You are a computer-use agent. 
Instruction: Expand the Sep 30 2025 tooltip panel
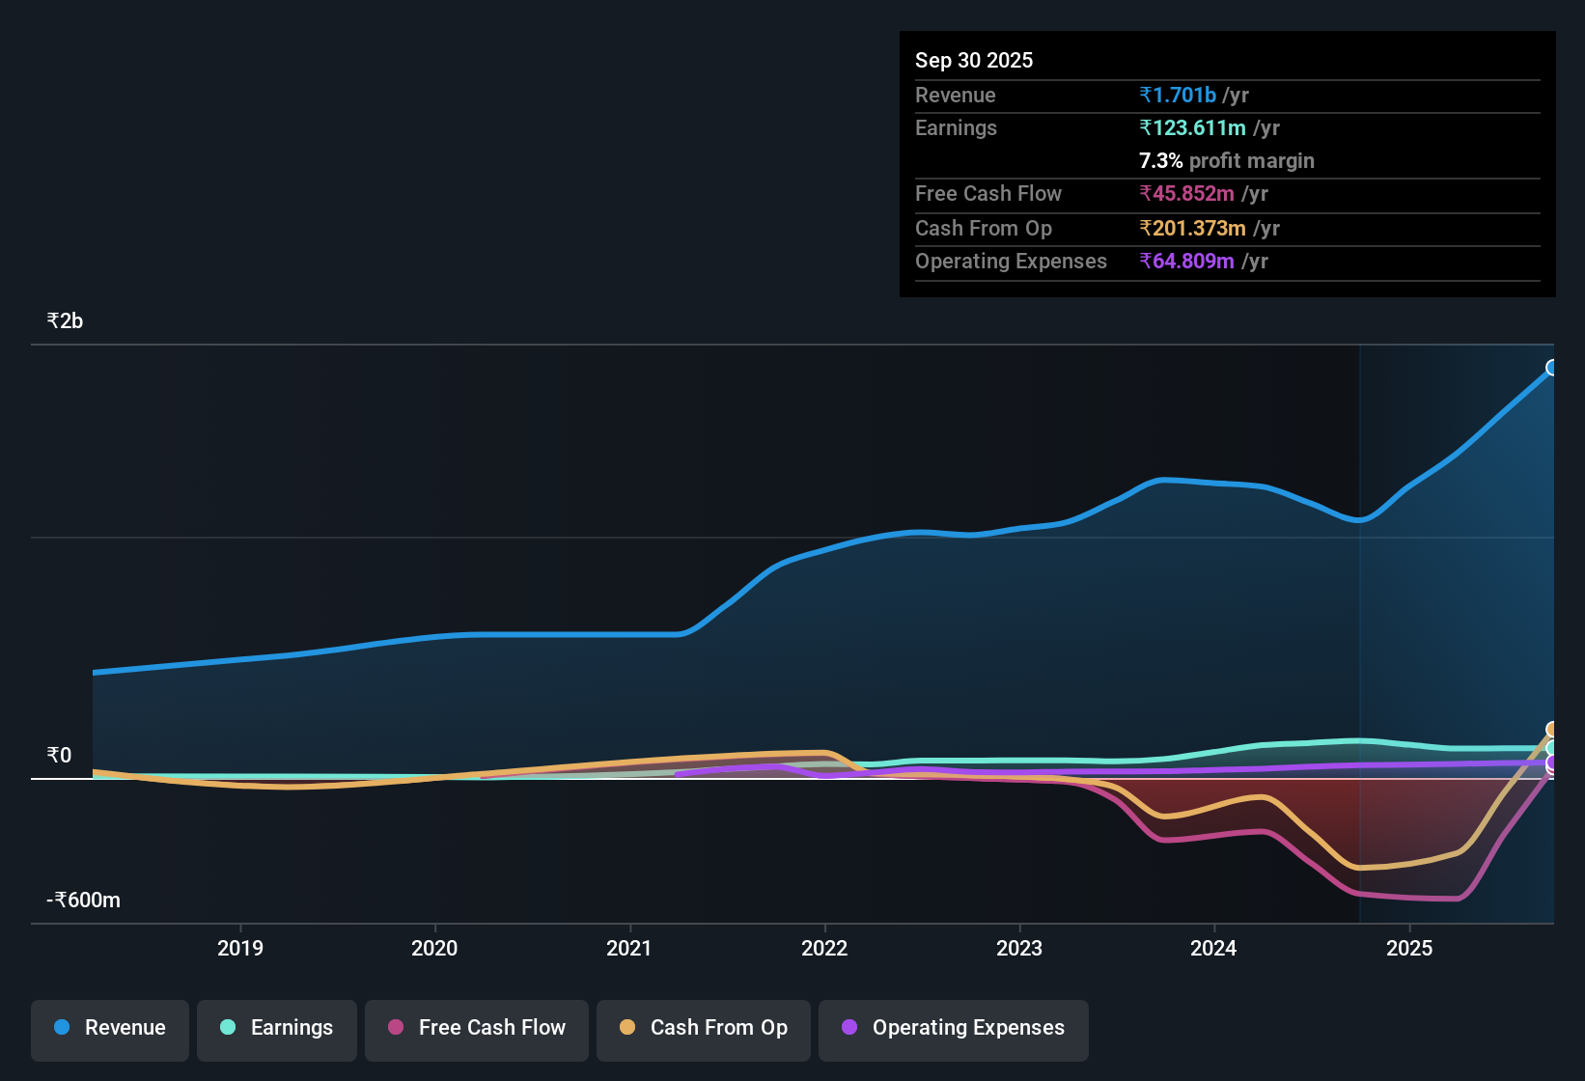(x=1226, y=60)
